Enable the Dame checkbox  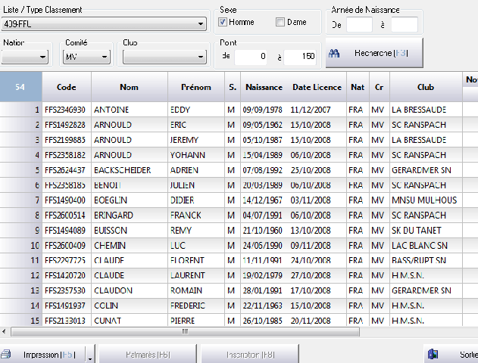tap(280, 22)
